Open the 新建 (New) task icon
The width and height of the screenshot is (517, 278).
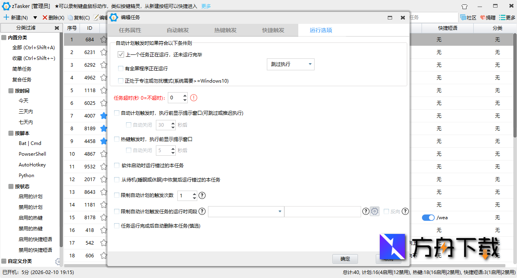click(x=7, y=17)
